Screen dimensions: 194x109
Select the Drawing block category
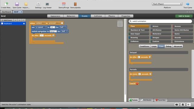click(x=139, y=38)
